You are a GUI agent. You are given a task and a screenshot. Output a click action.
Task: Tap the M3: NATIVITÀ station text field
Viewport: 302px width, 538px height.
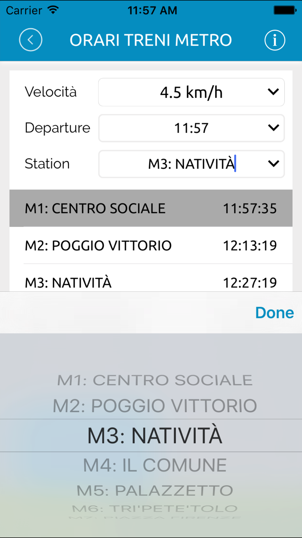pos(191,164)
